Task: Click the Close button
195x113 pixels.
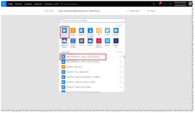Action: coord(151,11)
